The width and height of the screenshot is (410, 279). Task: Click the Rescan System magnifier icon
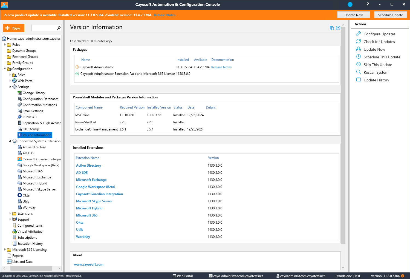[x=359, y=72]
